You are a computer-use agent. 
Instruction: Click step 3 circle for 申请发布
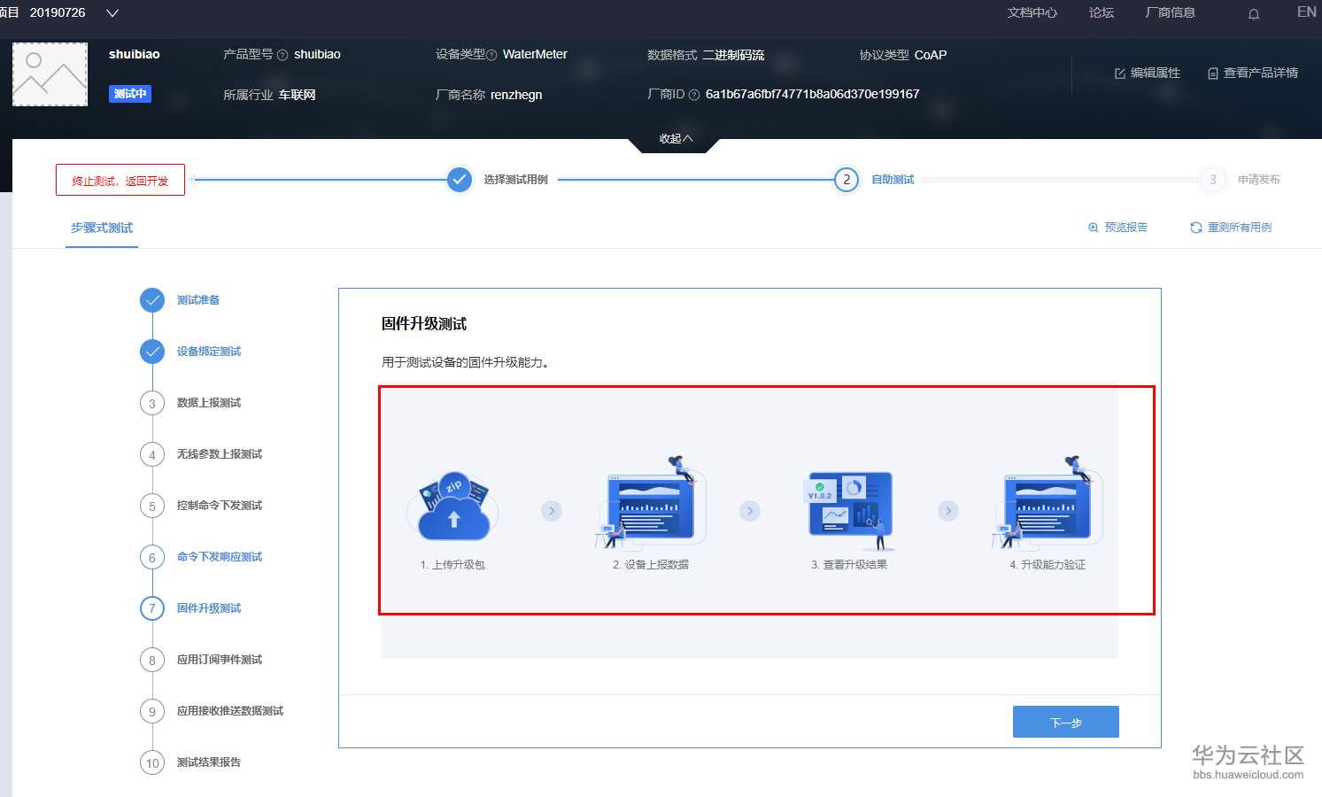pos(1213,180)
